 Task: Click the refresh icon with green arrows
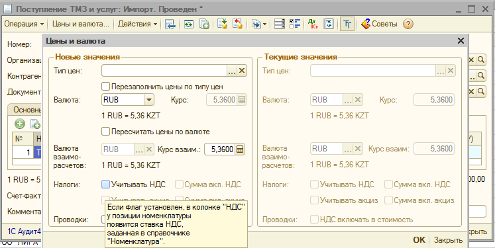(189, 24)
